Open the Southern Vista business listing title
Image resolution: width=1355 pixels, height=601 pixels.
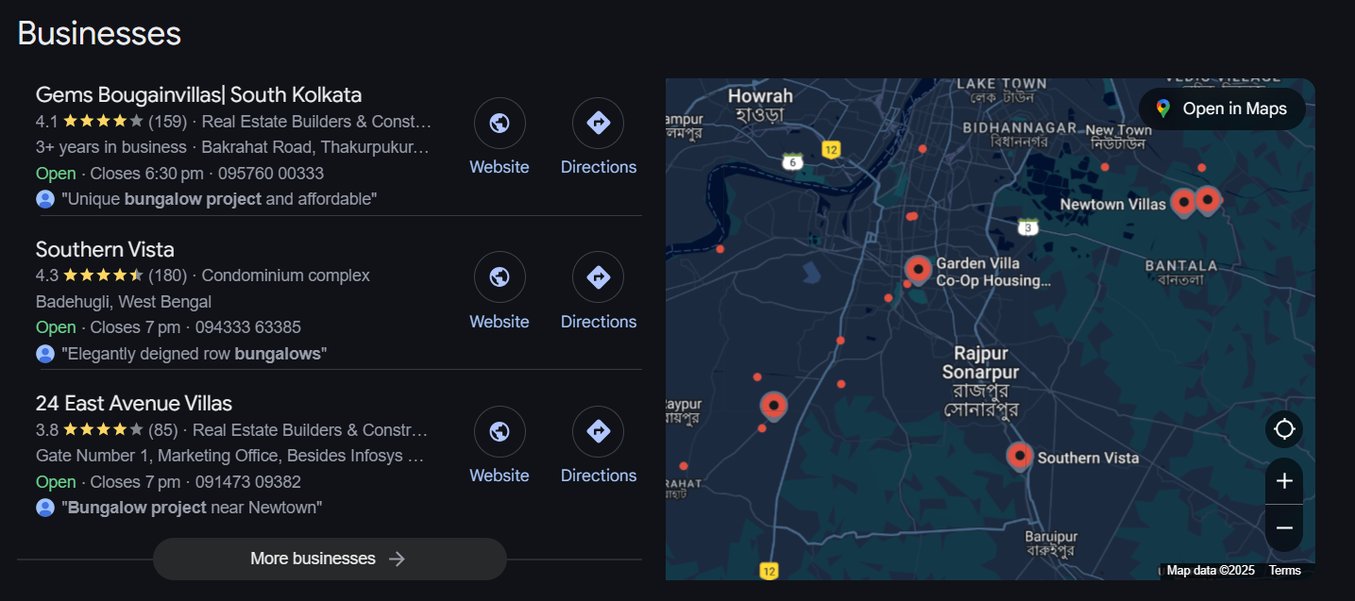(105, 249)
